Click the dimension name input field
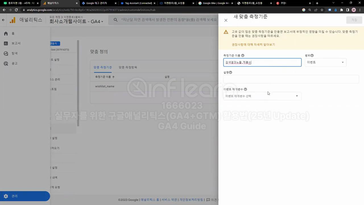Screen dimensions: 364x205 pyautogui.click(x=262, y=62)
